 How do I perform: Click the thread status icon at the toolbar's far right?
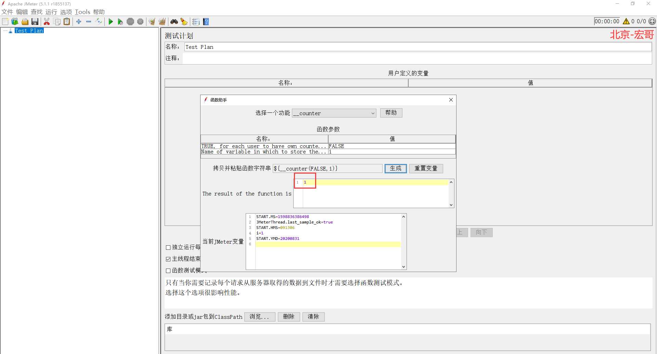652,21
